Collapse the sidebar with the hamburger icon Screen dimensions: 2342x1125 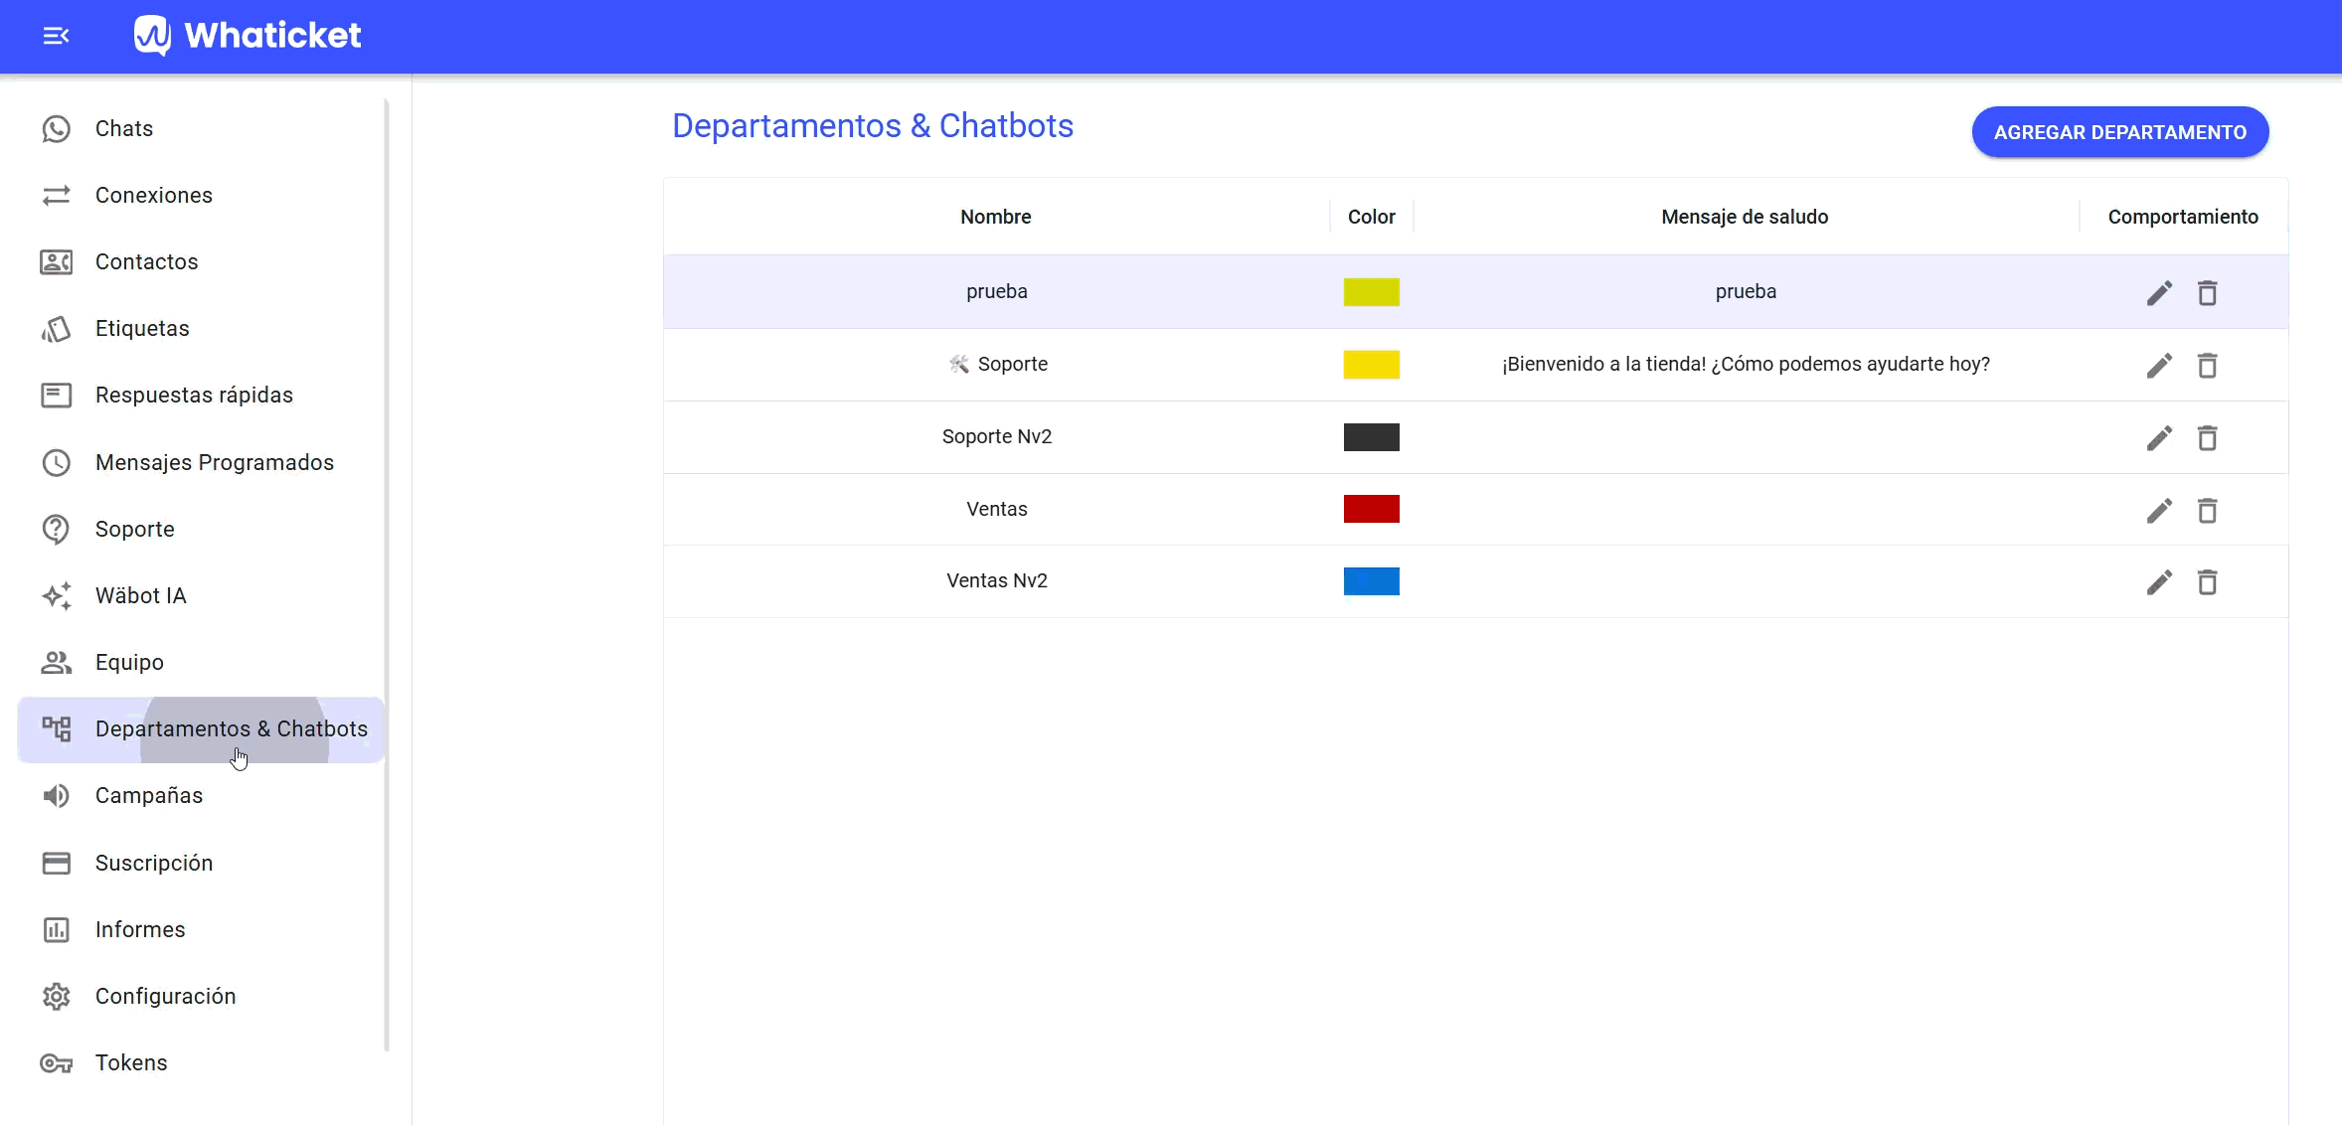(57, 36)
